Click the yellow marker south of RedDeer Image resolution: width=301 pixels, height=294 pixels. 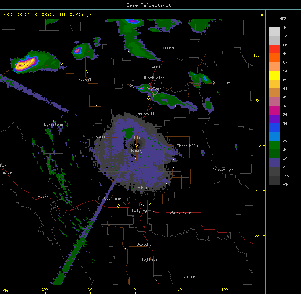pyautogui.click(x=148, y=98)
